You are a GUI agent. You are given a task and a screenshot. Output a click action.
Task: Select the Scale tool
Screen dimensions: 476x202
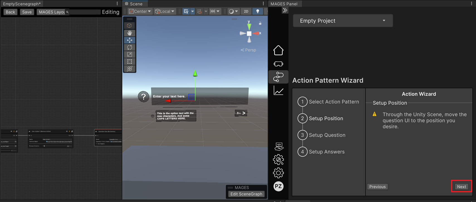tap(130, 54)
